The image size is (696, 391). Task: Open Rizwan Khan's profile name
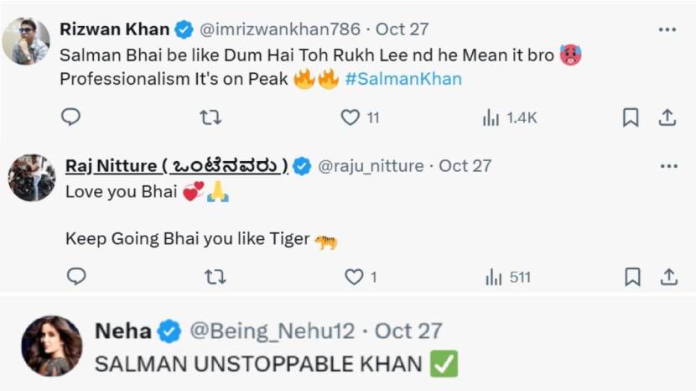tap(114, 29)
